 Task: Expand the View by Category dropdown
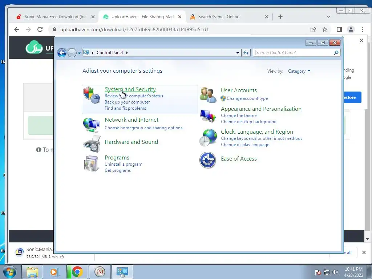(x=299, y=71)
